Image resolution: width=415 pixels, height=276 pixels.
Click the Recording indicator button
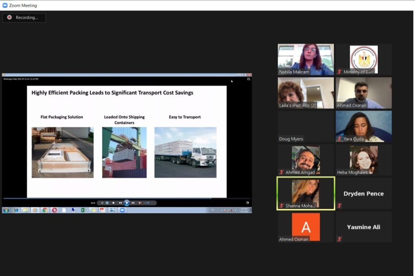pyautogui.click(x=24, y=18)
